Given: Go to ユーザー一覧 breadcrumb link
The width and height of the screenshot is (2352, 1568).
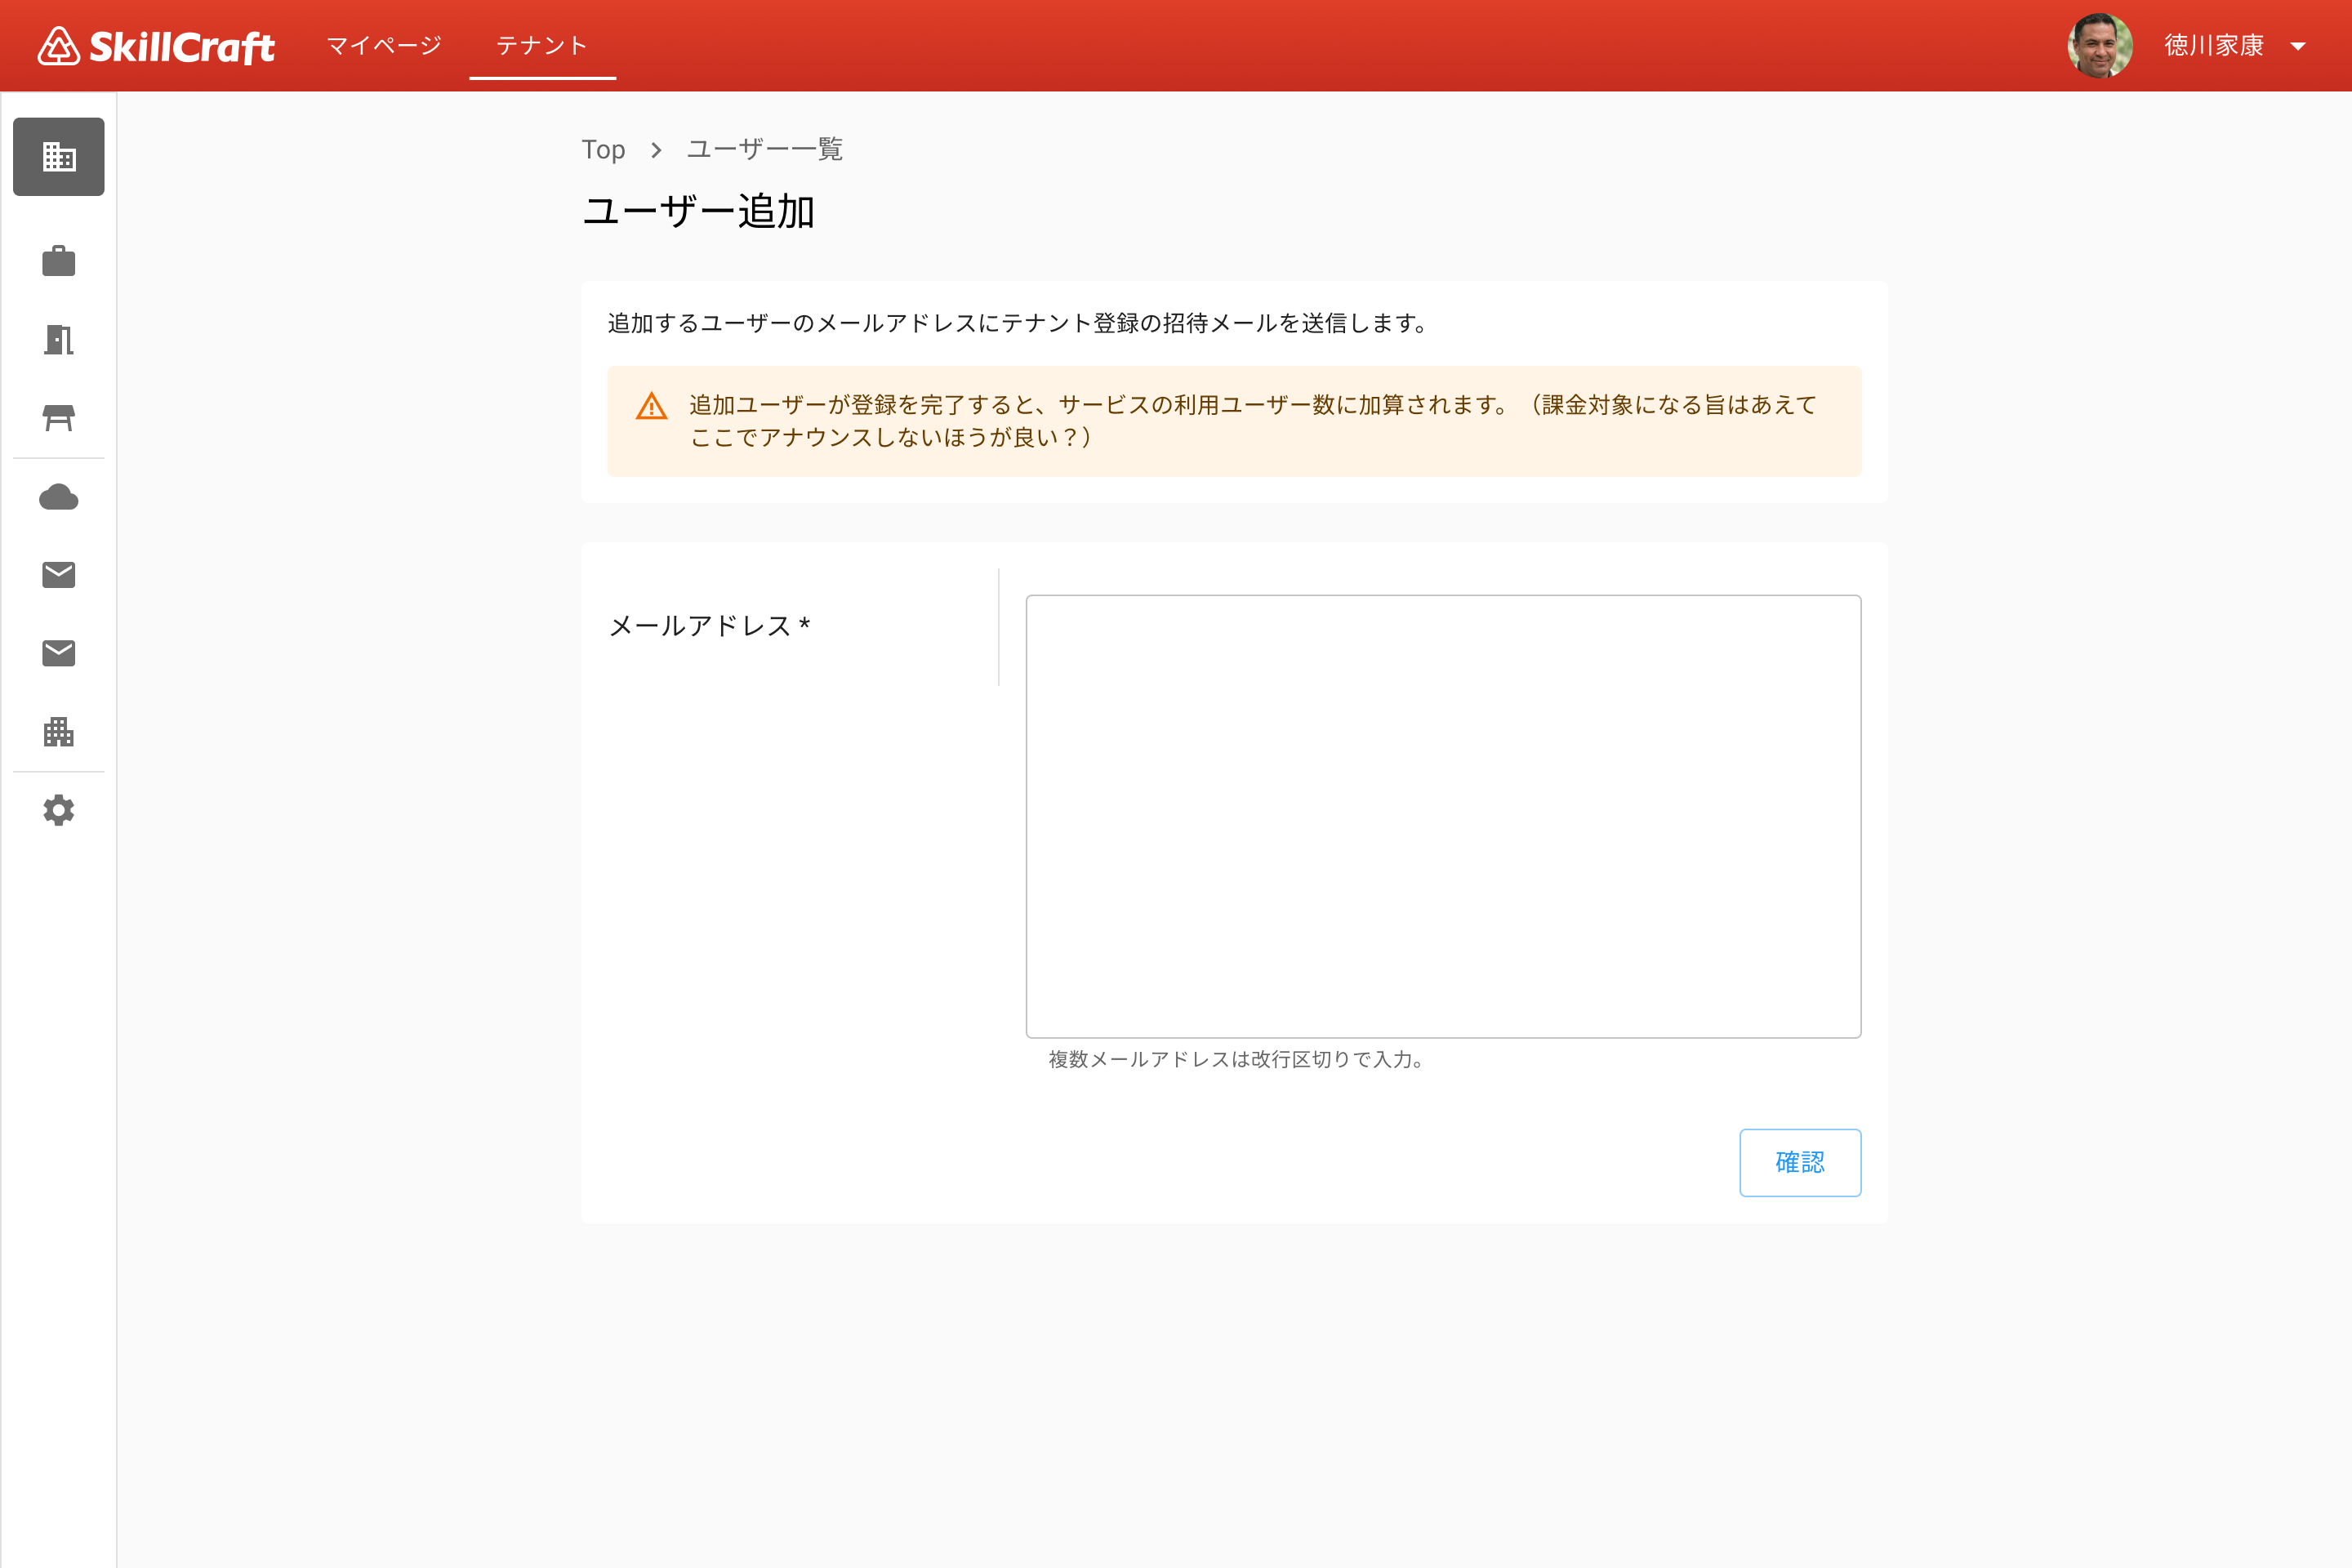Looking at the screenshot, I should pyautogui.click(x=765, y=149).
